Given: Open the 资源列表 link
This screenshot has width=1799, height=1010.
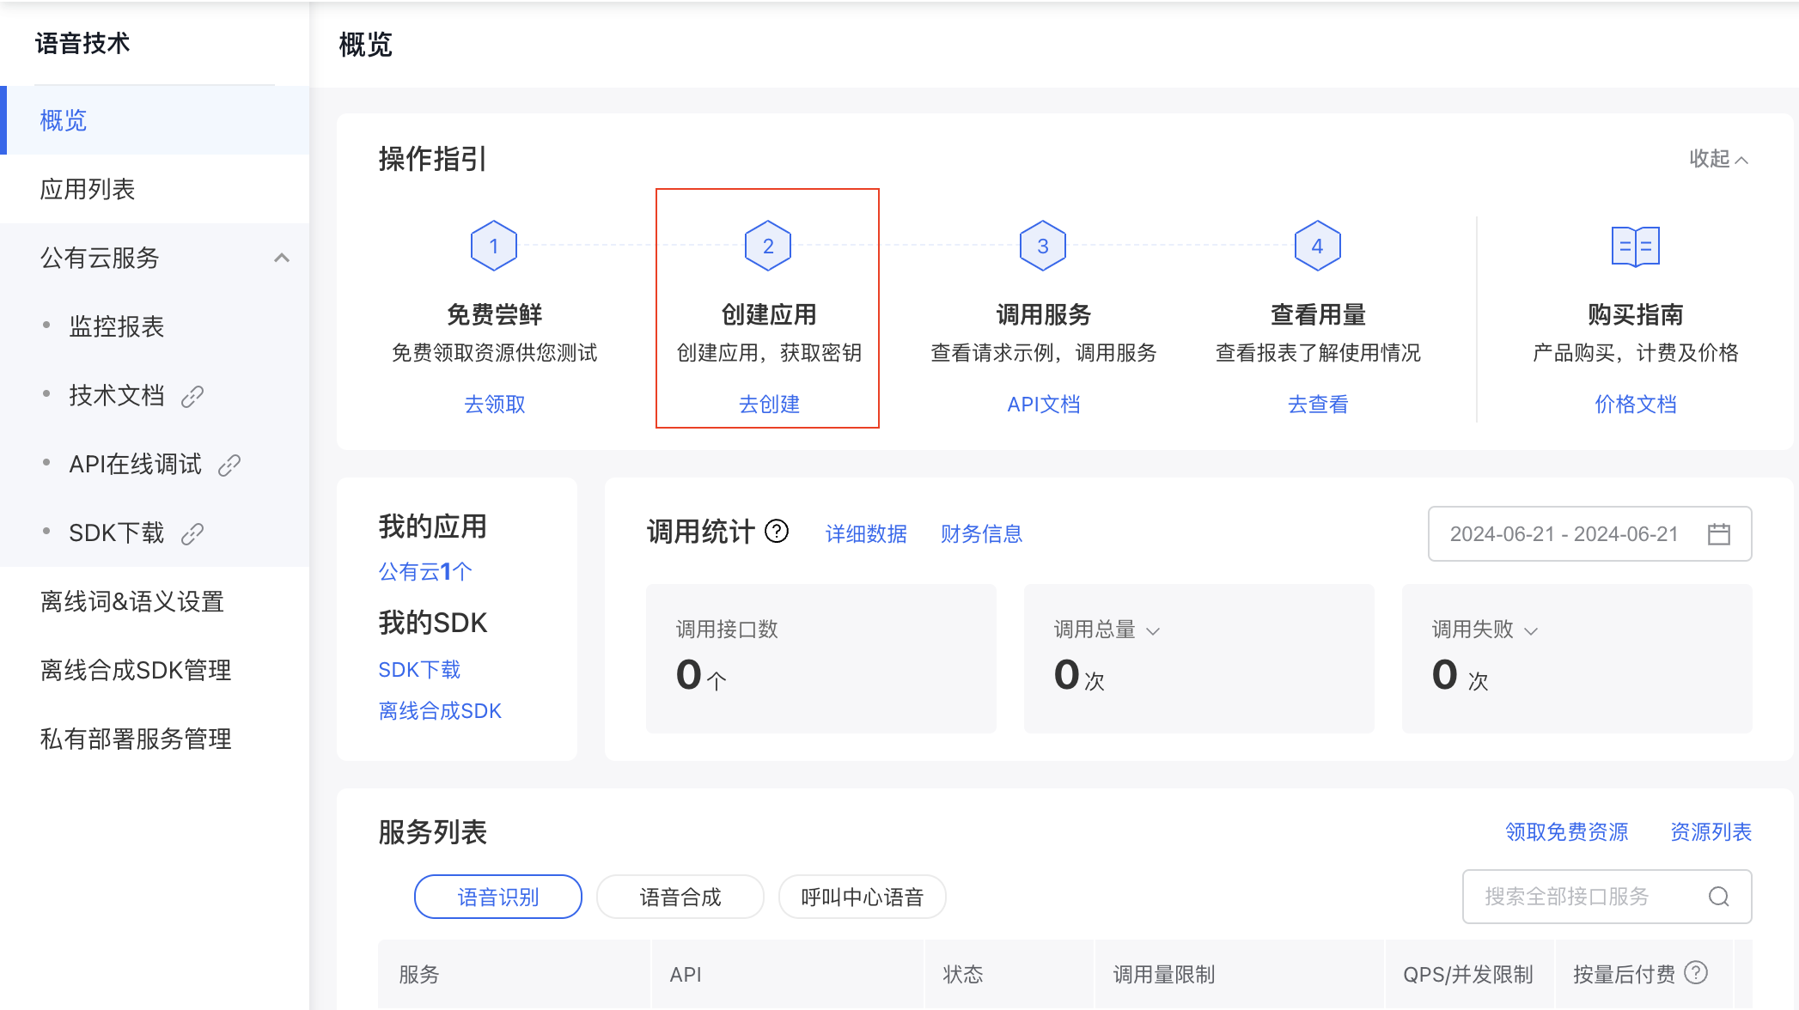Looking at the screenshot, I should [1711, 831].
